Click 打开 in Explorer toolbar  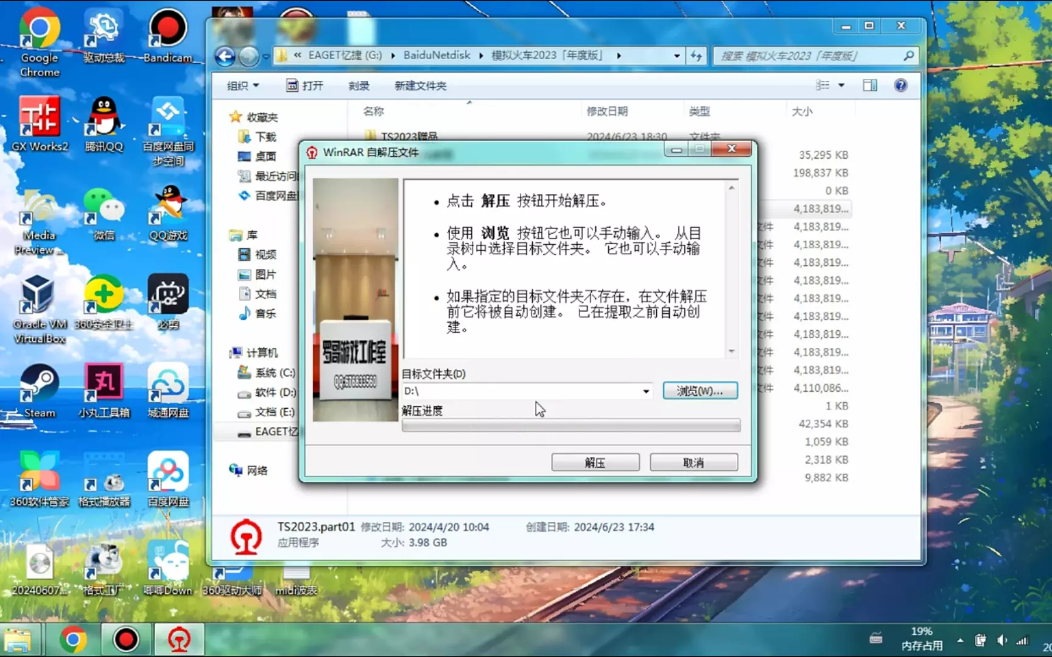pyautogui.click(x=305, y=86)
